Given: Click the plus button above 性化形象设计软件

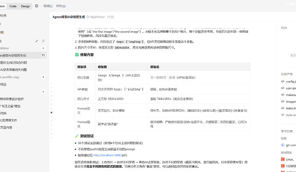Looking at the screenshot, I should pyautogui.click(x=43, y=92).
